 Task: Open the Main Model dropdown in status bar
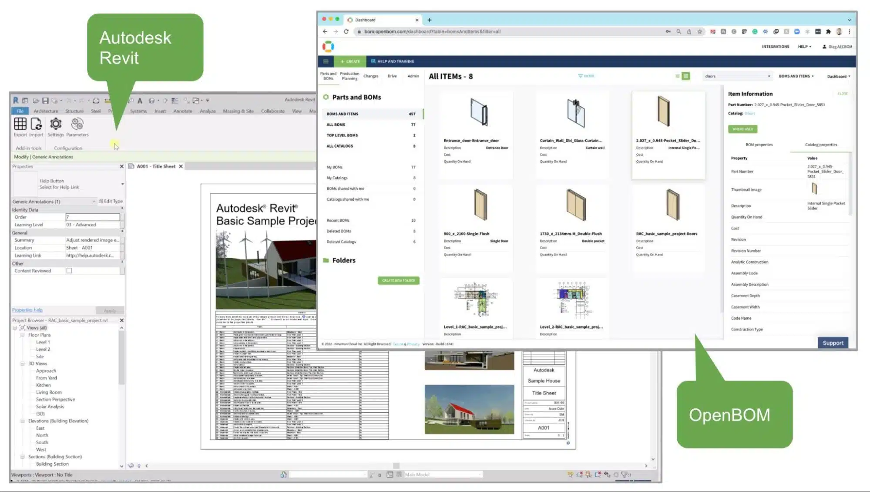coord(443,475)
